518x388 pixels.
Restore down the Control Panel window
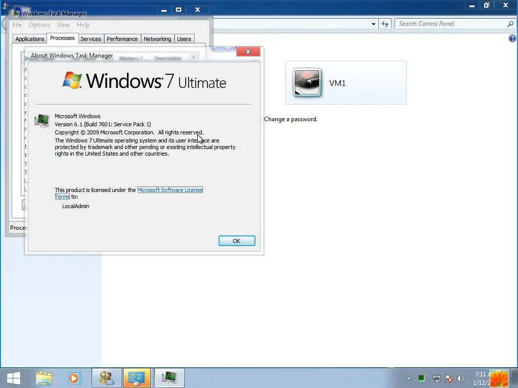tap(486, 5)
